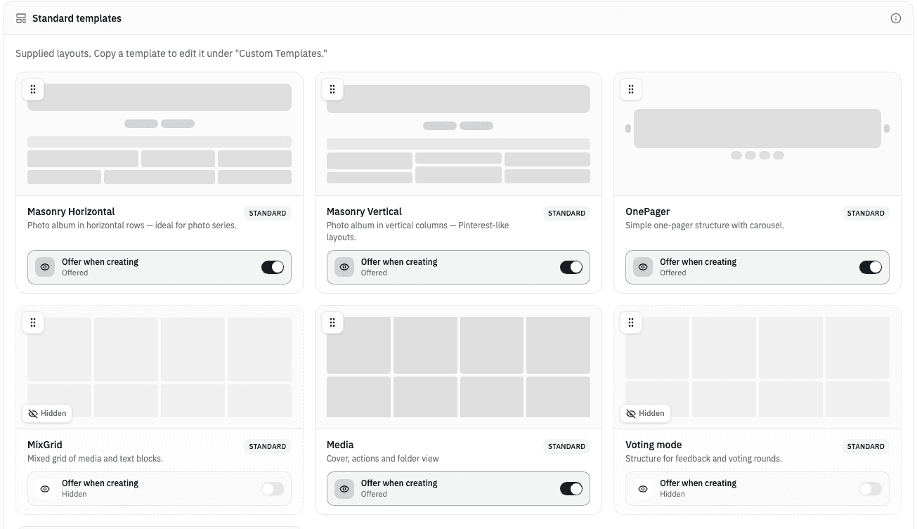
Task: Click the 'Supplied layouts' description text
Action: pyautogui.click(x=171, y=53)
